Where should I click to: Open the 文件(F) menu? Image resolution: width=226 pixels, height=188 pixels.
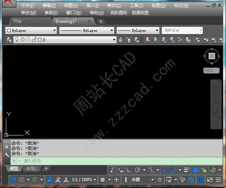click(28, 6)
